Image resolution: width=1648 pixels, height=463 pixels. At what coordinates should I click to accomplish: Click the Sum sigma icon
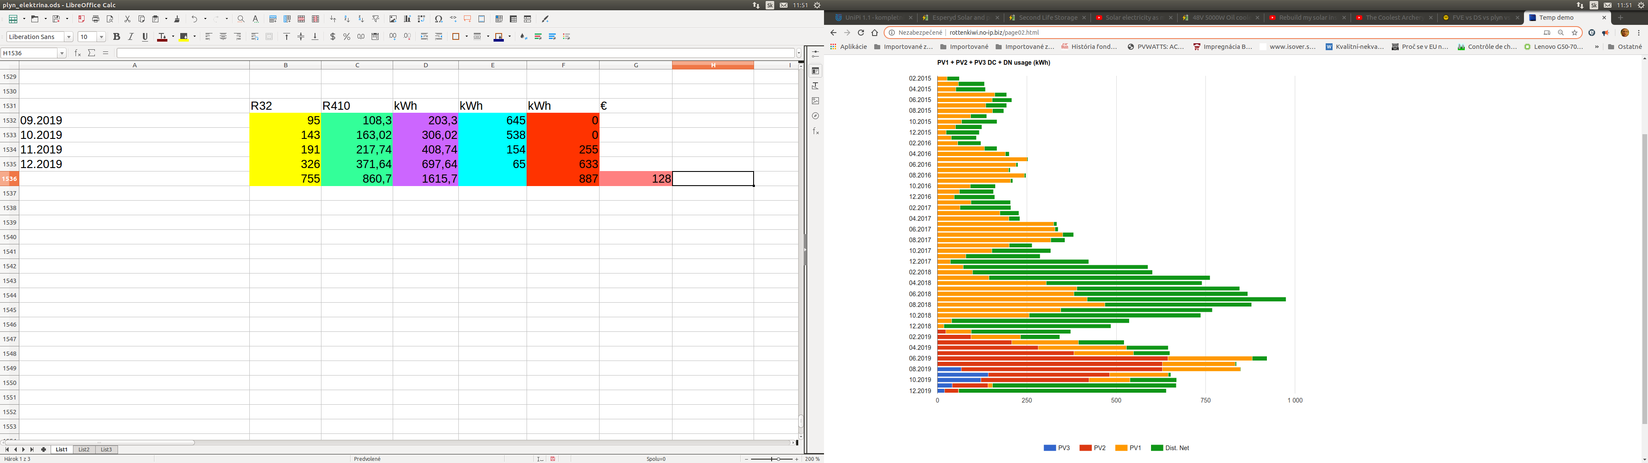(x=92, y=53)
